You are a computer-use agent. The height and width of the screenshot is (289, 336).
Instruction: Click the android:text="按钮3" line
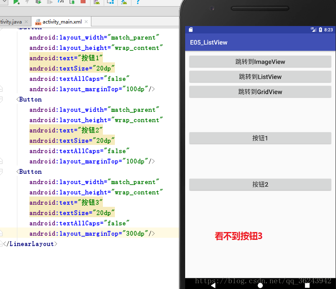tap(66, 203)
